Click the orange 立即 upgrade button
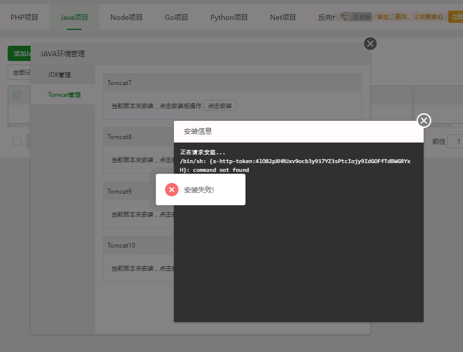Image resolution: width=463 pixels, height=352 pixels. (x=455, y=17)
